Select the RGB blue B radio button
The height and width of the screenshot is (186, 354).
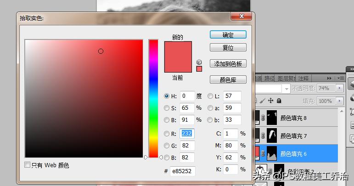pos(167,158)
